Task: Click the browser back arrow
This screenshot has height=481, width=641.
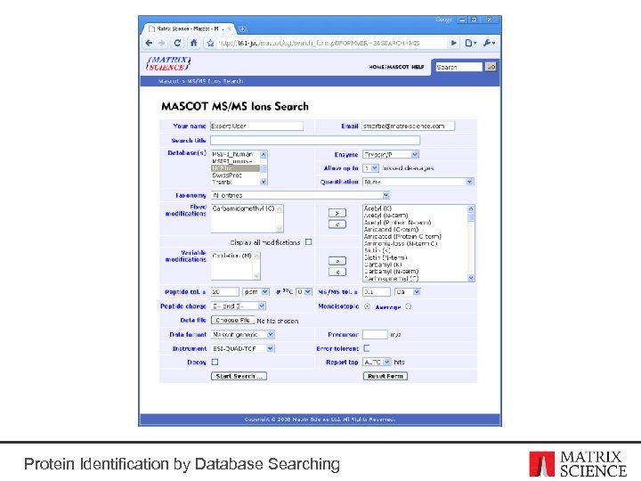Action: [149, 43]
